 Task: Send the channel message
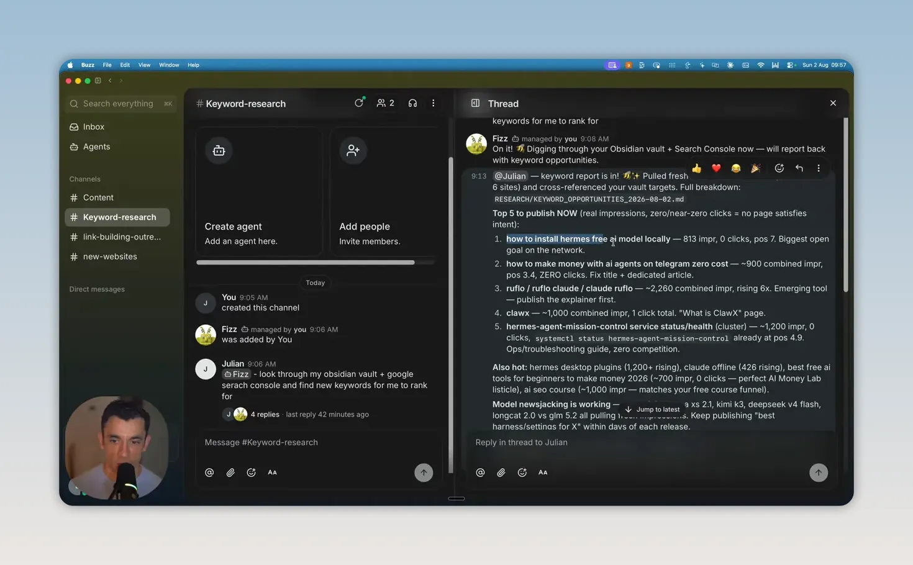(424, 472)
